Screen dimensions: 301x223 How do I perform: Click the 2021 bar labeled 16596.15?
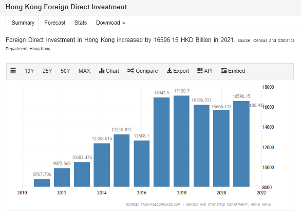(241, 144)
